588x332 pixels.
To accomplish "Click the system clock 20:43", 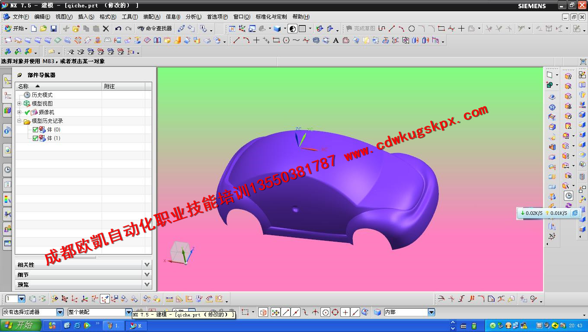I will [575, 326].
